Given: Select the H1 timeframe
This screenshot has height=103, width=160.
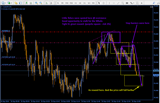Looking at the screenshot, I should (76, 3).
